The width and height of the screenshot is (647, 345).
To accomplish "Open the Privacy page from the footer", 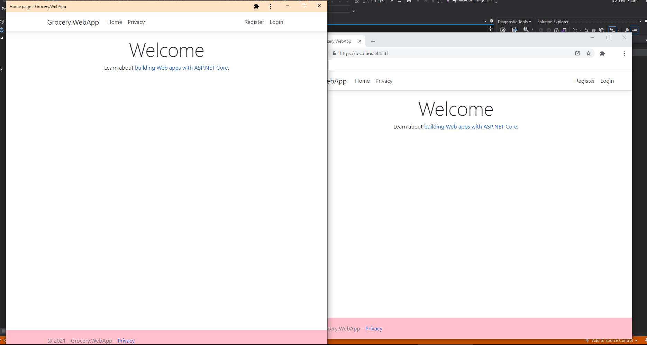I will [126, 340].
